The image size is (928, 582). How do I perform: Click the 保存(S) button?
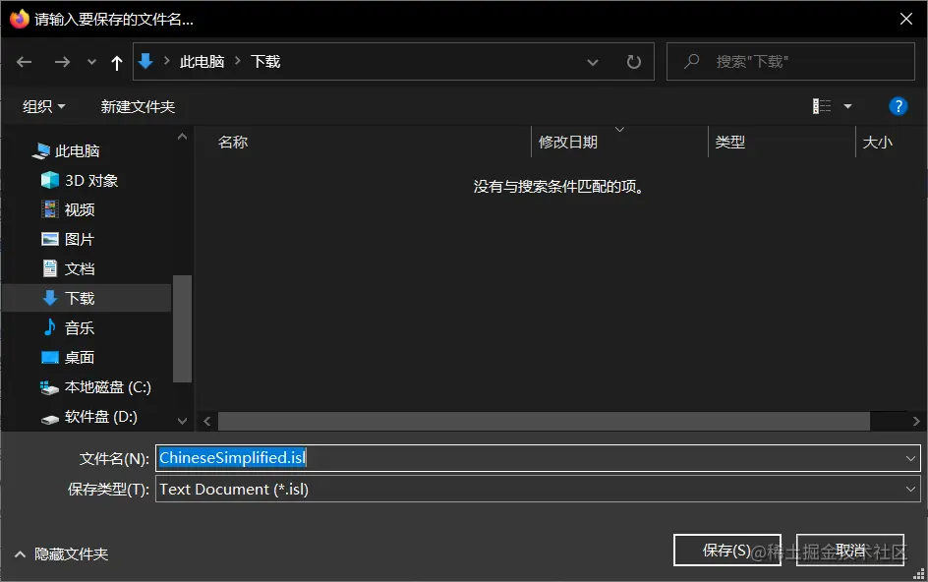726,550
